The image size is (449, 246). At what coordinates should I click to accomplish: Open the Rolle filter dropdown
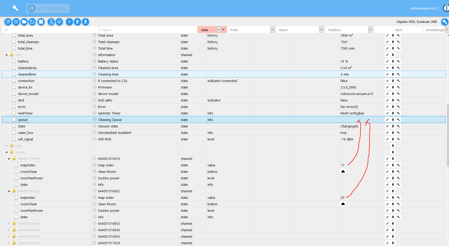click(272, 30)
